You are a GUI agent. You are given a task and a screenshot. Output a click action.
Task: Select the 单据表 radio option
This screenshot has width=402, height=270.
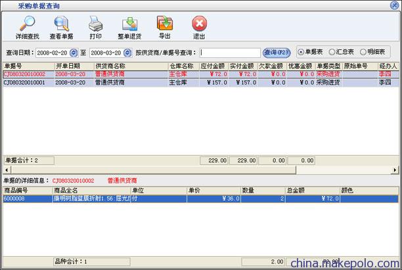[301, 52]
